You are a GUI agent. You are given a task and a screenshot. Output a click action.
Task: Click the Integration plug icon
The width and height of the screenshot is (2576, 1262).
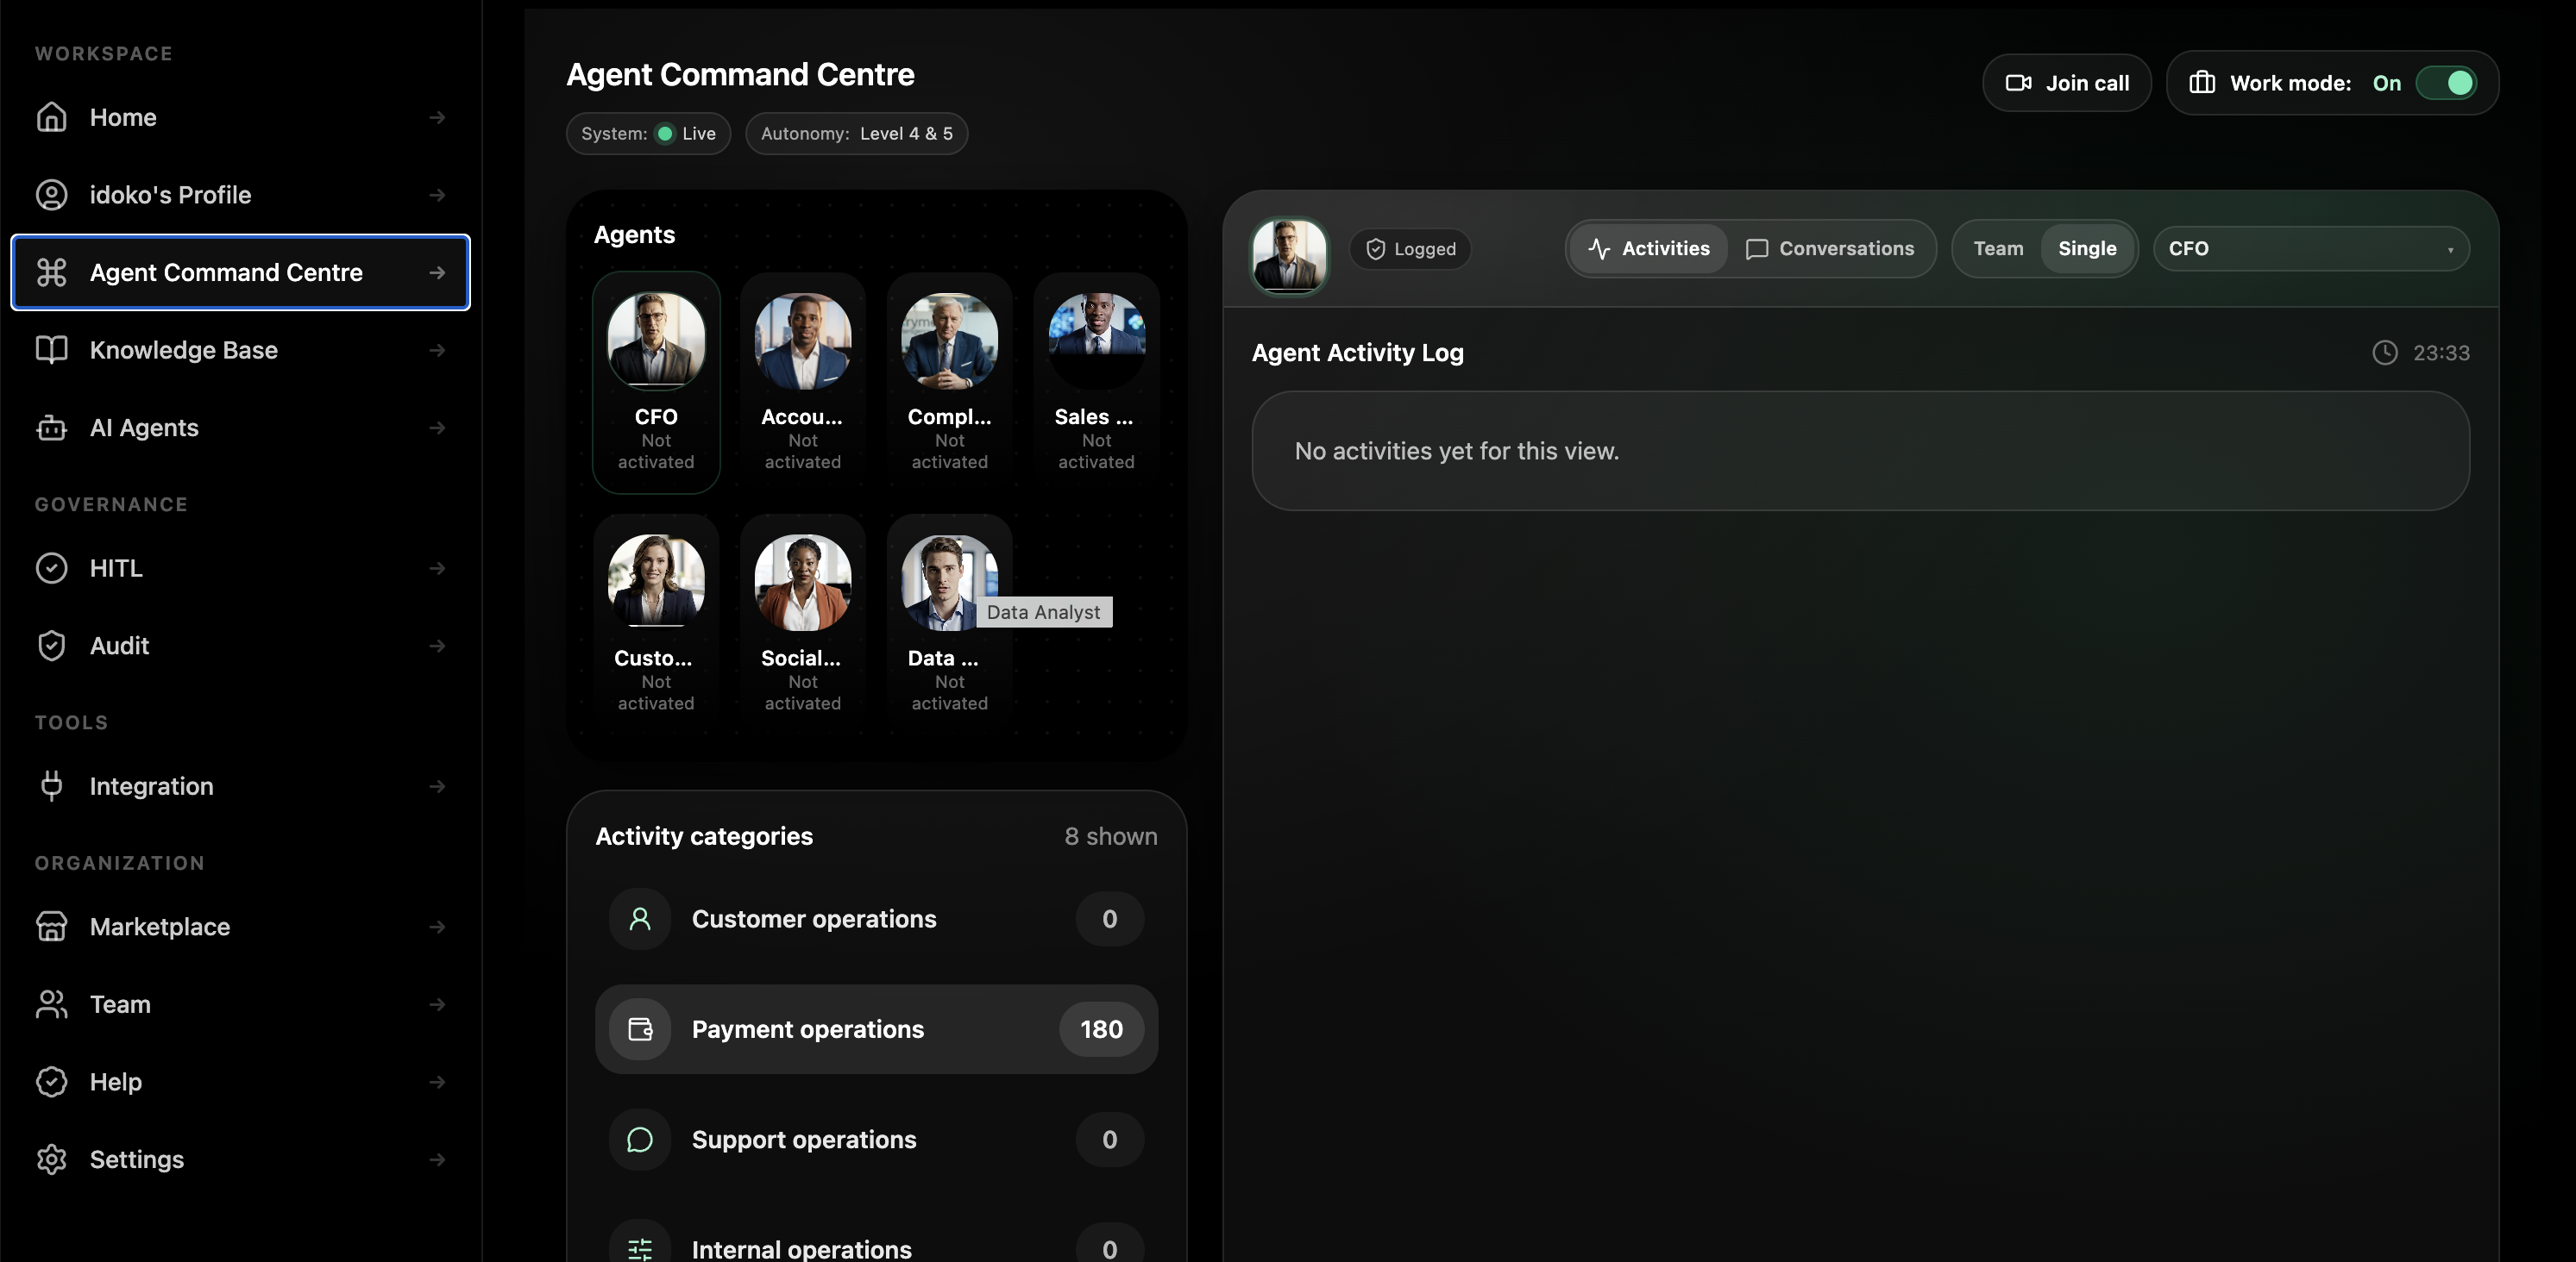51,785
